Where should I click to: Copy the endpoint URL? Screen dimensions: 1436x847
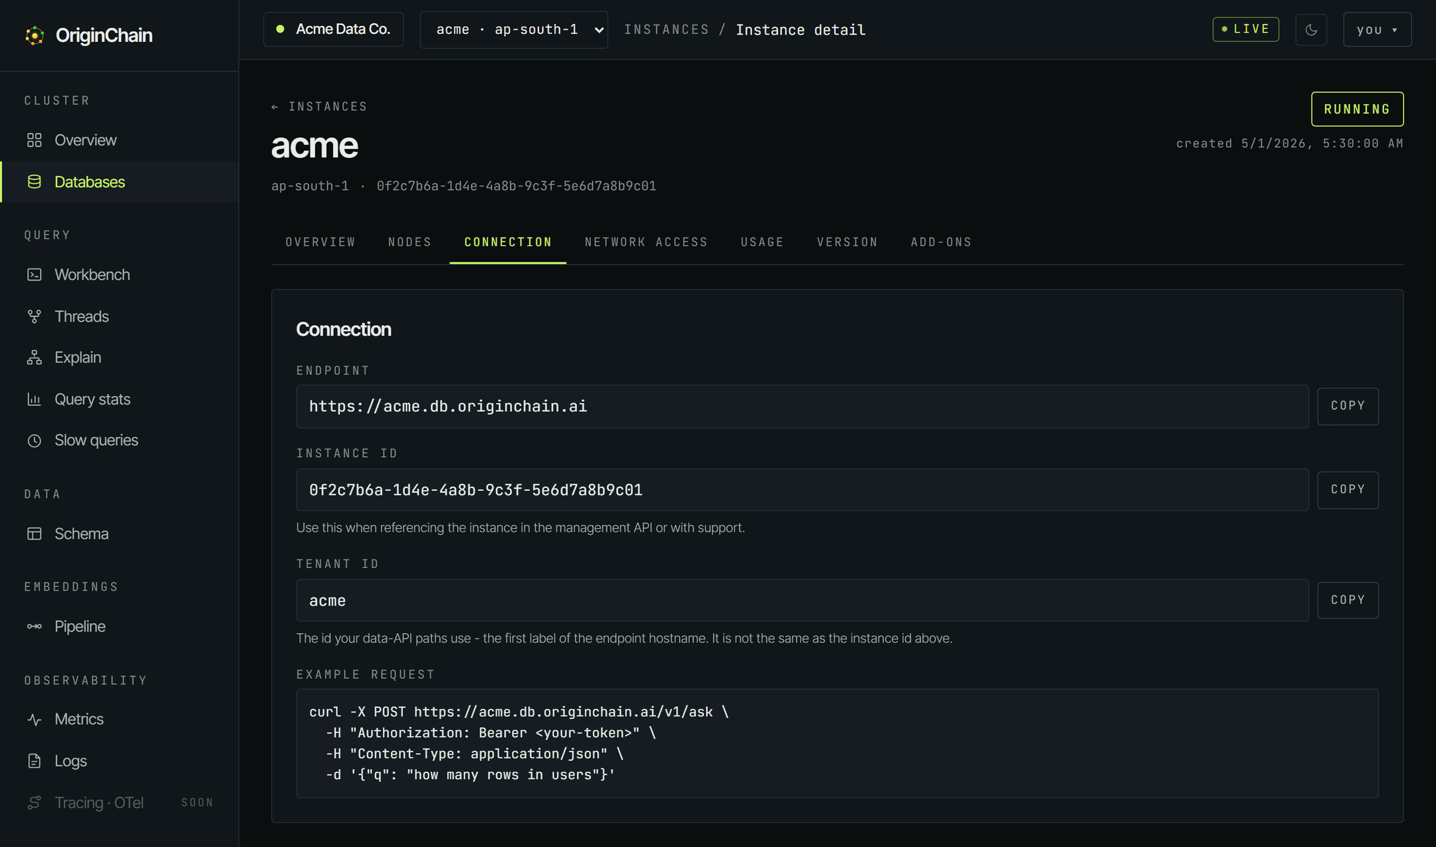click(1348, 406)
